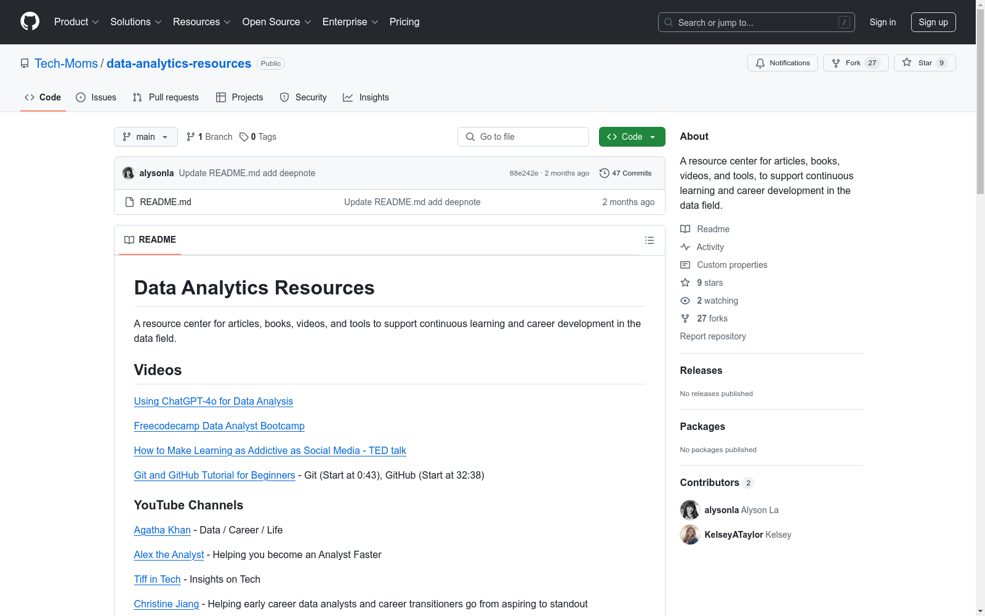985x616 pixels.
Task: Click the eye icon beside 2 watching
Action: (x=685, y=301)
